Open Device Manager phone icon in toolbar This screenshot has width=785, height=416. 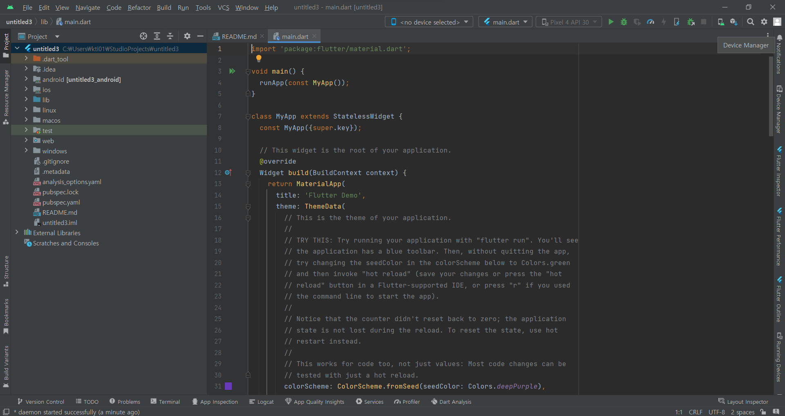pyautogui.click(x=721, y=22)
